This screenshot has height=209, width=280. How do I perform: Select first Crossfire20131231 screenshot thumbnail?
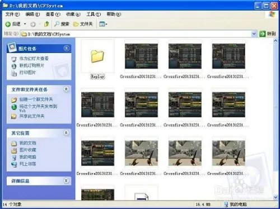click(141, 56)
